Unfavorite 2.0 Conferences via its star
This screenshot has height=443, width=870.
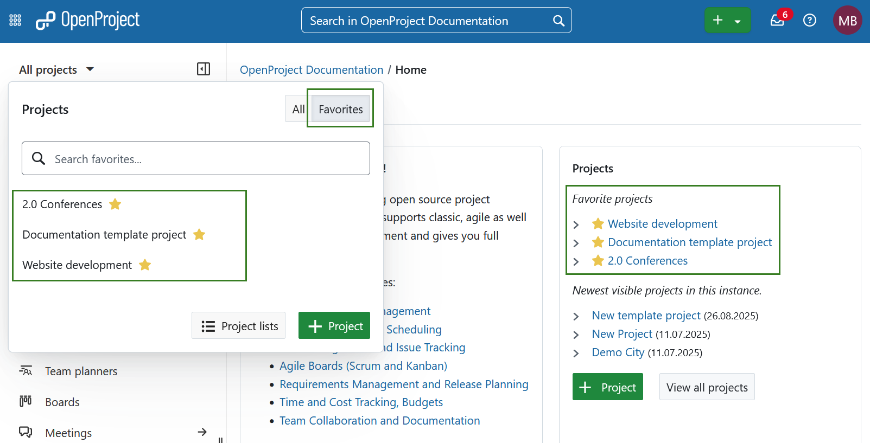click(115, 204)
